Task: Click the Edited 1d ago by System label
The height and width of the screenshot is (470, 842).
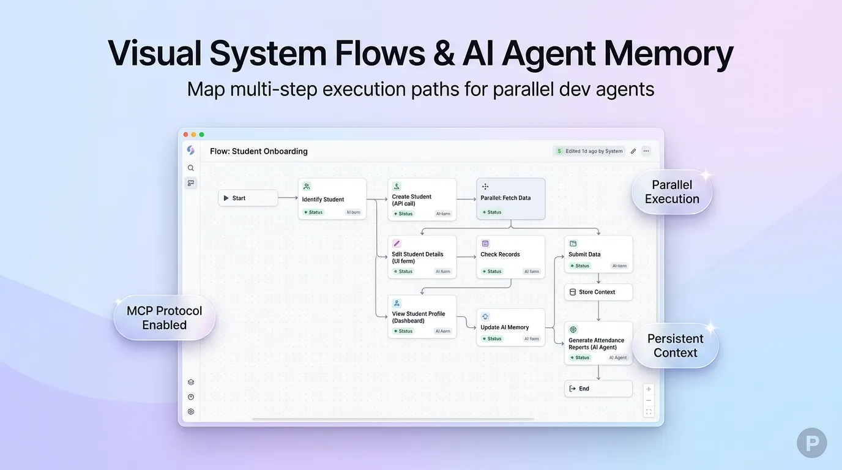Action: click(594, 151)
